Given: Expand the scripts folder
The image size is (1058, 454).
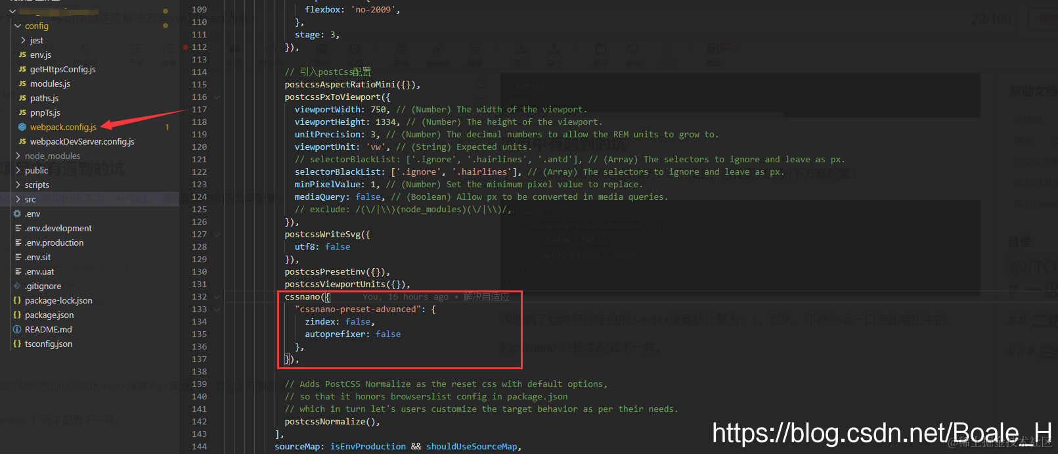Looking at the screenshot, I should coord(18,185).
